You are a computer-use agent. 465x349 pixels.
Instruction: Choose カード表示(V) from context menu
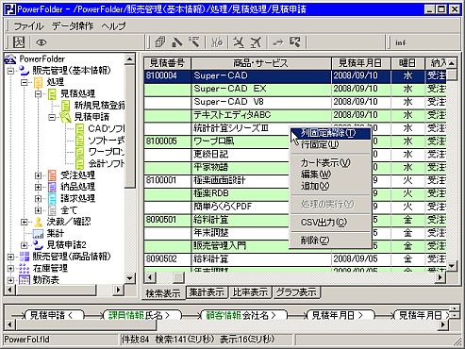click(x=329, y=162)
